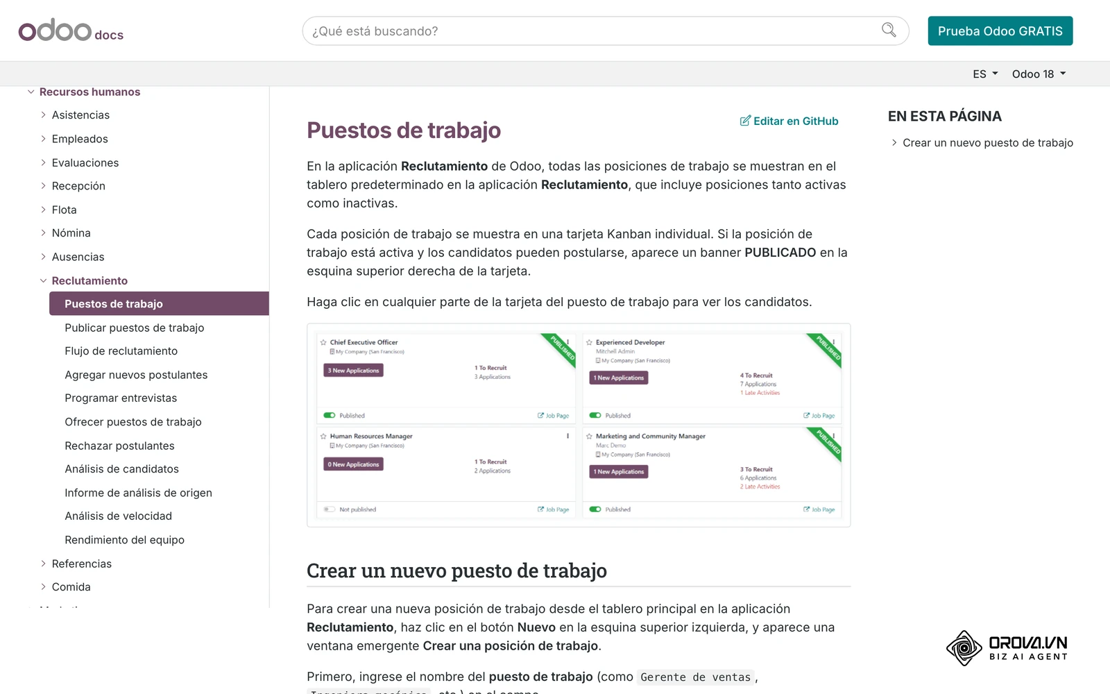Expand the Ausencias section
Image resolution: width=1110 pixels, height=694 pixels.
pos(43,257)
